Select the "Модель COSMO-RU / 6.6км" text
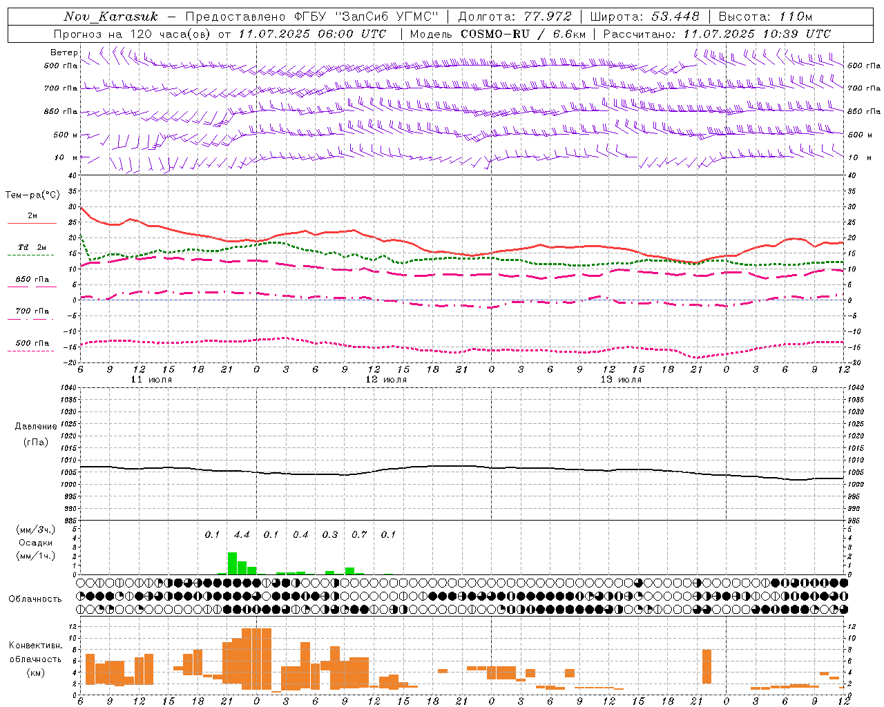The image size is (884, 707). click(497, 34)
